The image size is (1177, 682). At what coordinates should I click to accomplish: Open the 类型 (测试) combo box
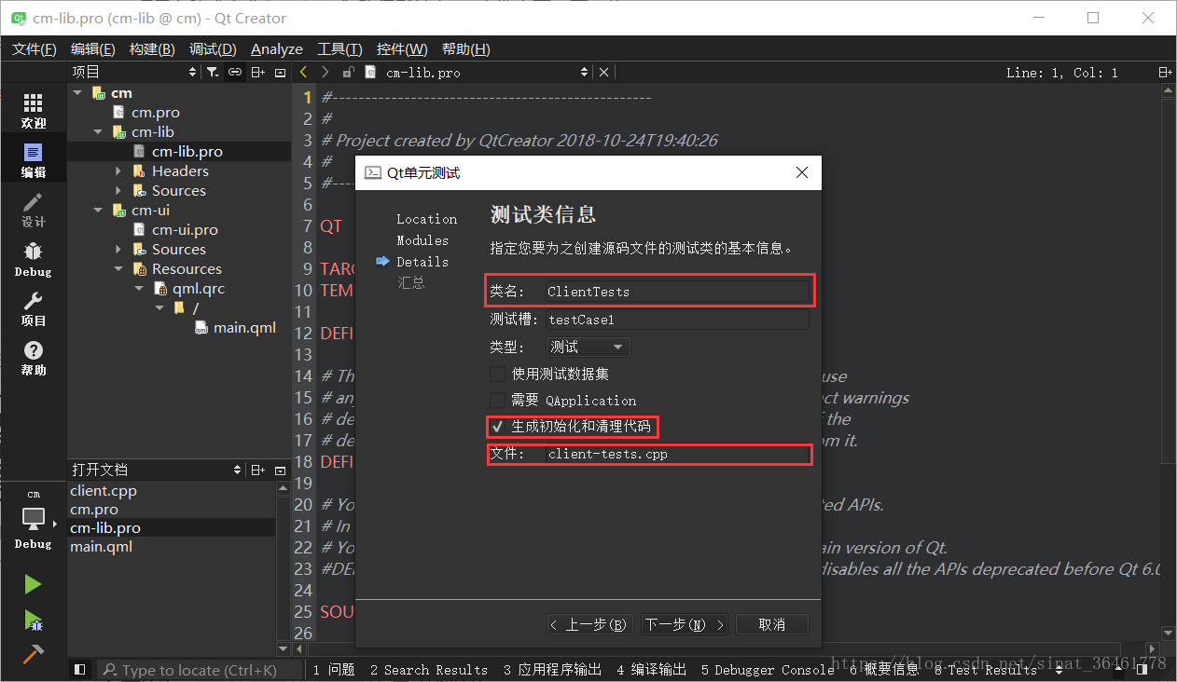[x=588, y=347]
